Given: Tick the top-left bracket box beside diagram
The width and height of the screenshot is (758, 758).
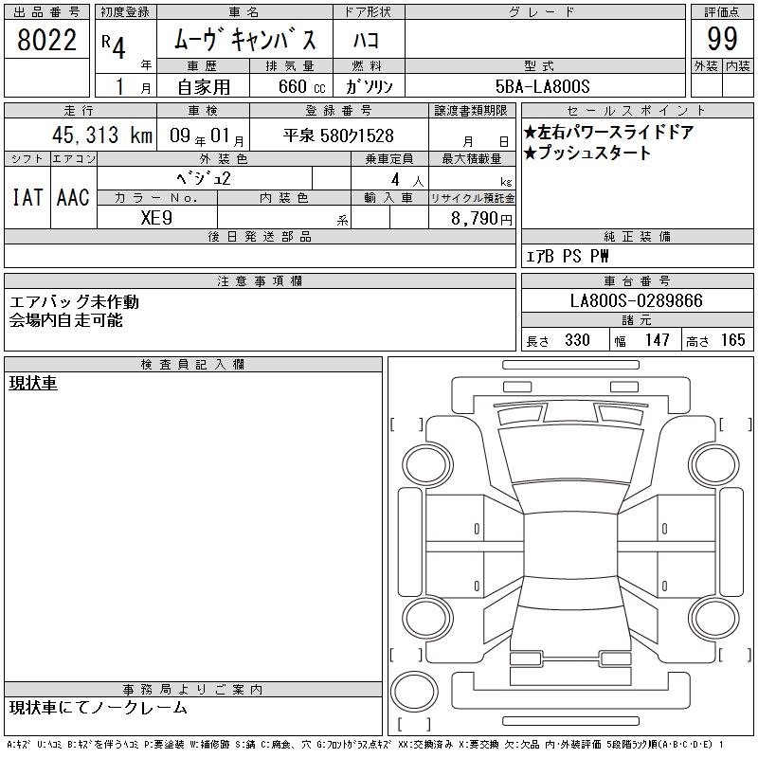Looking at the screenshot, I should (x=406, y=423).
